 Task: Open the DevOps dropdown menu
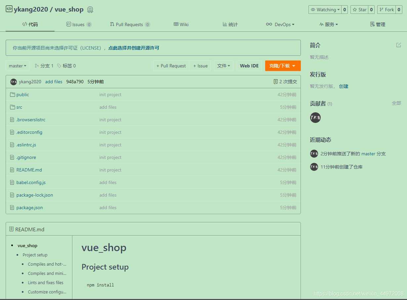pyautogui.click(x=280, y=24)
